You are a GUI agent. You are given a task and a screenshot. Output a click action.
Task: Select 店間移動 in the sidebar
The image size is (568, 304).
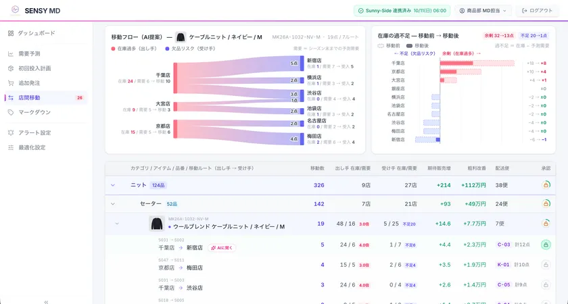(x=46, y=98)
